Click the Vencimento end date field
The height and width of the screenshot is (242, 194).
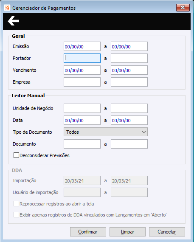click(129, 70)
